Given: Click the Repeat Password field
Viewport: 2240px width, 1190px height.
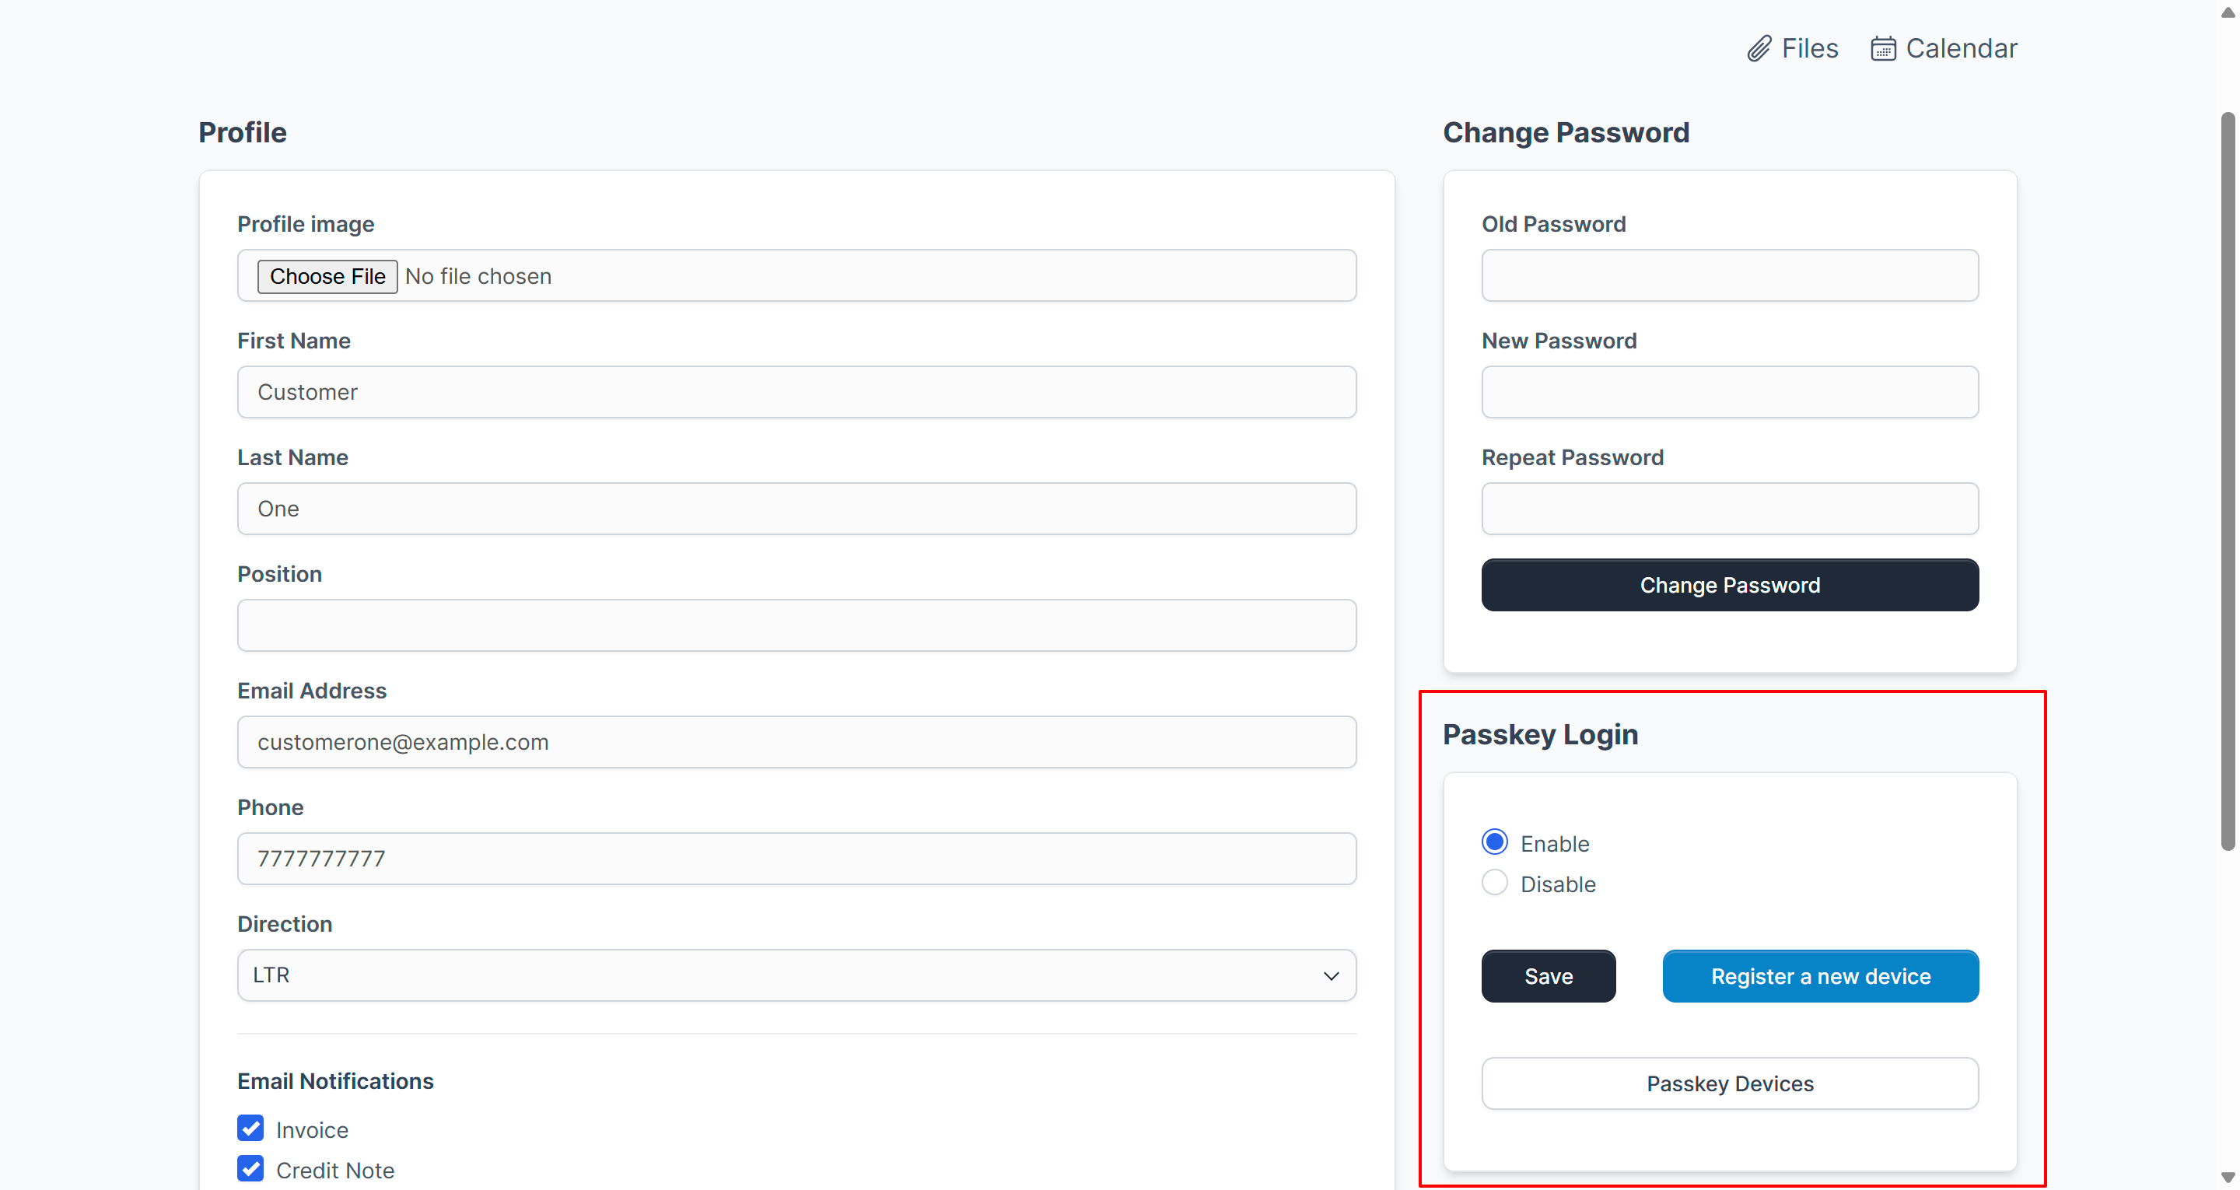Looking at the screenshot, I should 1729,509.
